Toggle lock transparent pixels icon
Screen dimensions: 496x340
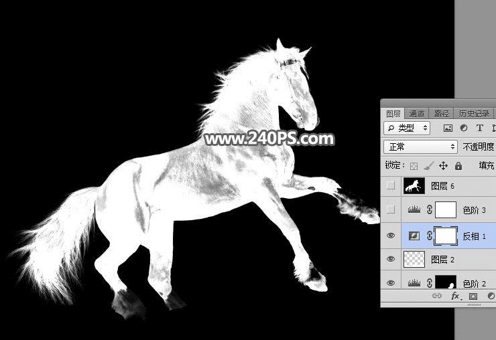point(414,166)
